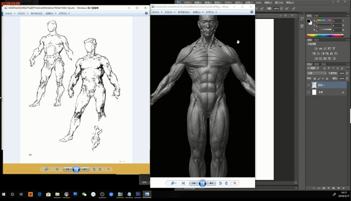Pick a color from the spectrum ramp
Screen dimensions: 351x201
click(x=325, y=35)
